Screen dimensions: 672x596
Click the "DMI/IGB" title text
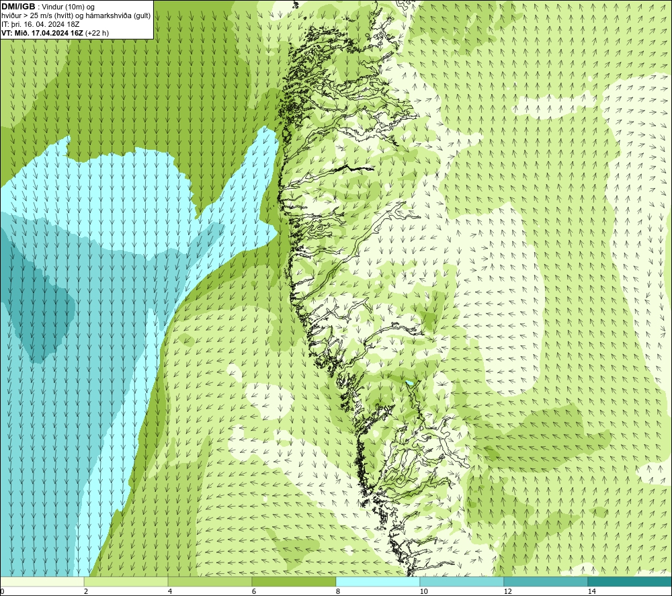tap(18, 7)
